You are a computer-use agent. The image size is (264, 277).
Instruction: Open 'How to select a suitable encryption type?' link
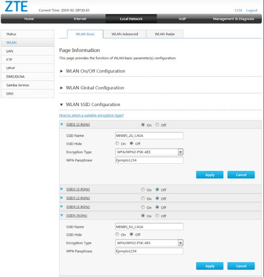tap(91, 115)
